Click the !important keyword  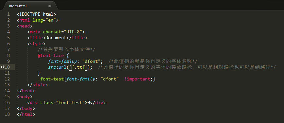click(x=137, y=79)
